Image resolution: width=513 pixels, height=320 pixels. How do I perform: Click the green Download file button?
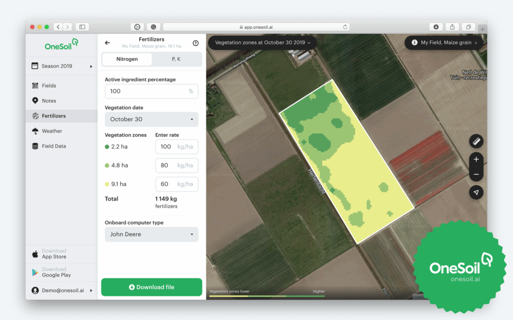pyautogui.click(x=151, y=287)
